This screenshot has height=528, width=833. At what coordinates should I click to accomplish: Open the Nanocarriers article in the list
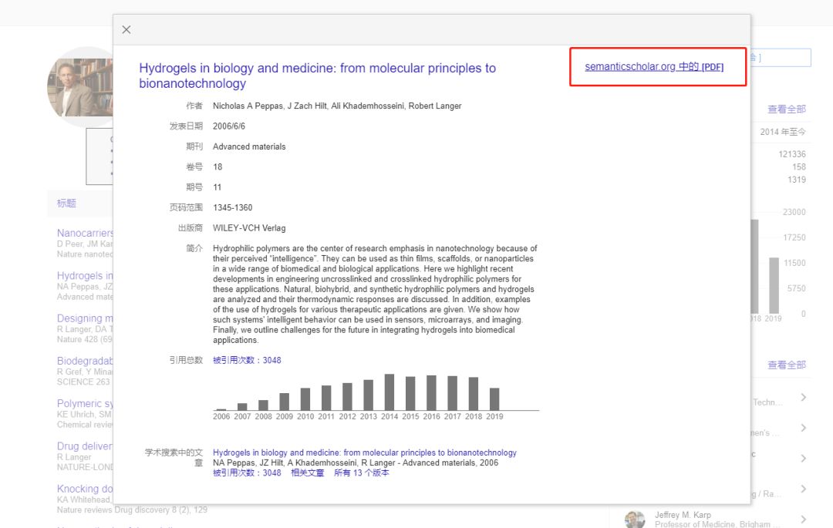point(85,233)
